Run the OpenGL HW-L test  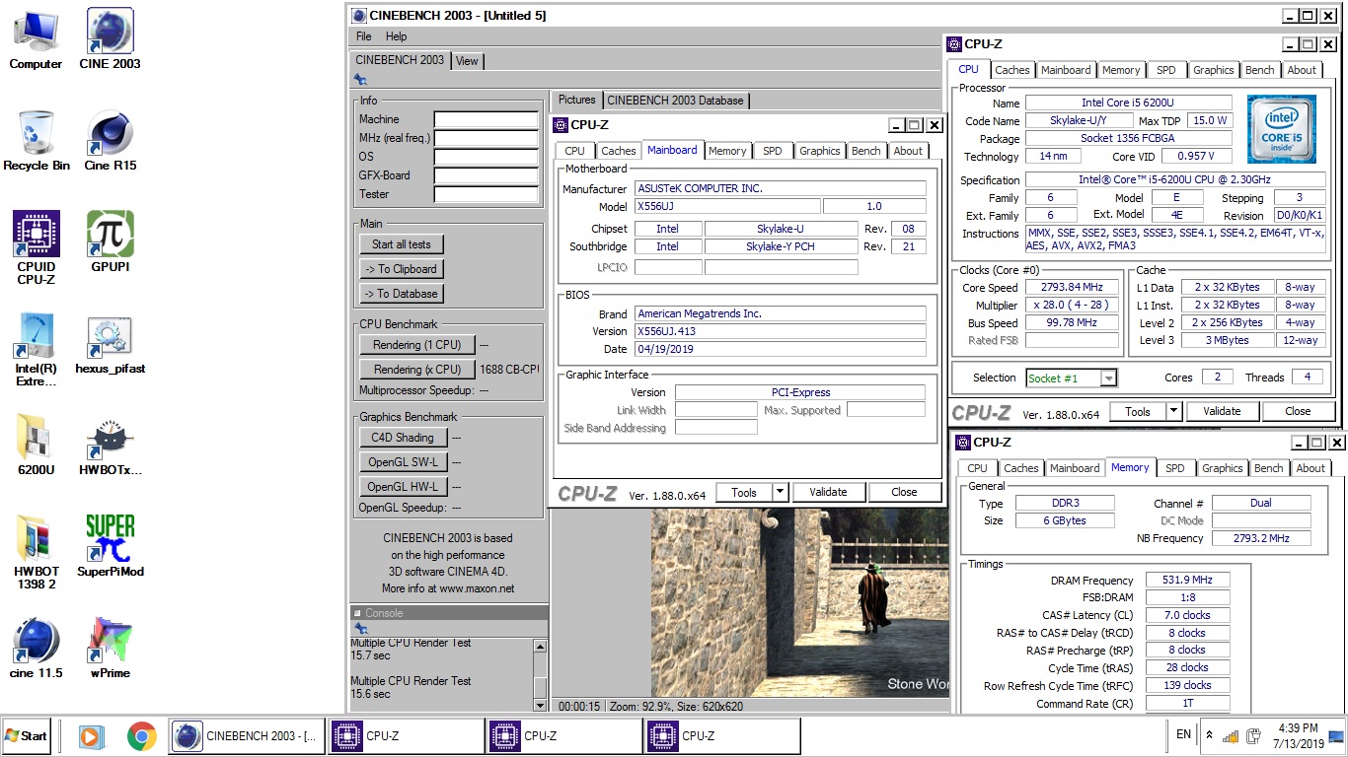click(403, 487)
